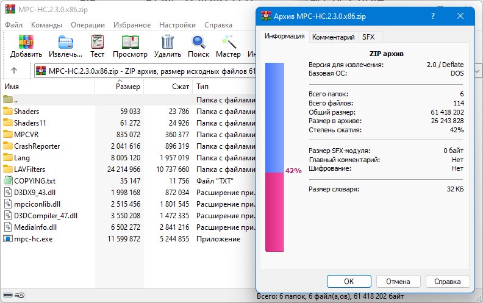Open the Поиск magnifier icon
This screenshot has width=483, height=303.
tap(198, 42)
